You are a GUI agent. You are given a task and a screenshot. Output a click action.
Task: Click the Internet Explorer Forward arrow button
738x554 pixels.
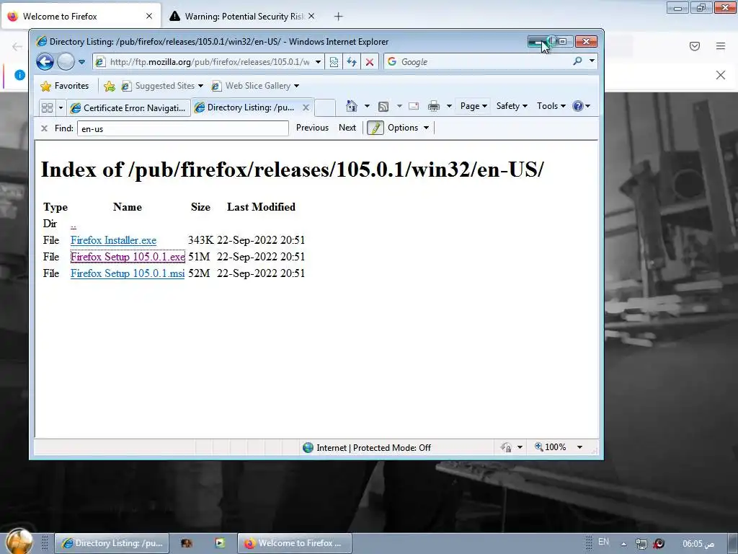(x=66, y=62)
